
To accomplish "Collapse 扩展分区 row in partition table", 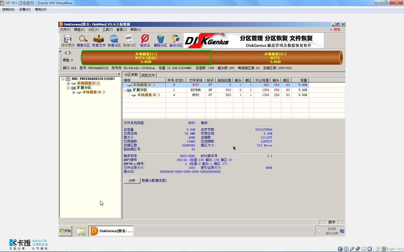I will coord(125,90).
